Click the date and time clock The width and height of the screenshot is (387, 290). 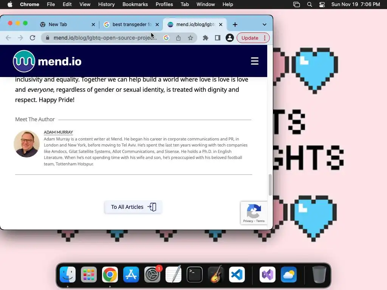click(355, 5)
